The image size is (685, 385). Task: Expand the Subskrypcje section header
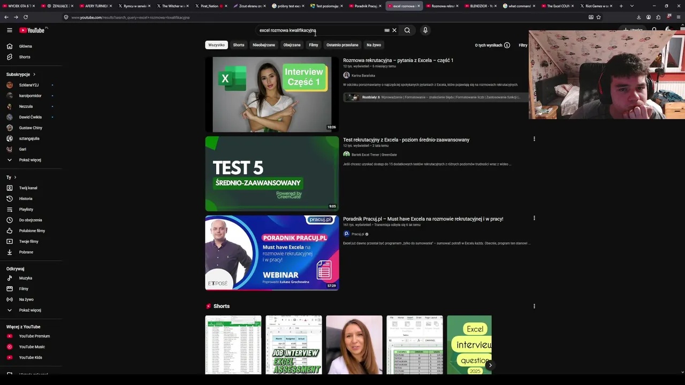21,74
